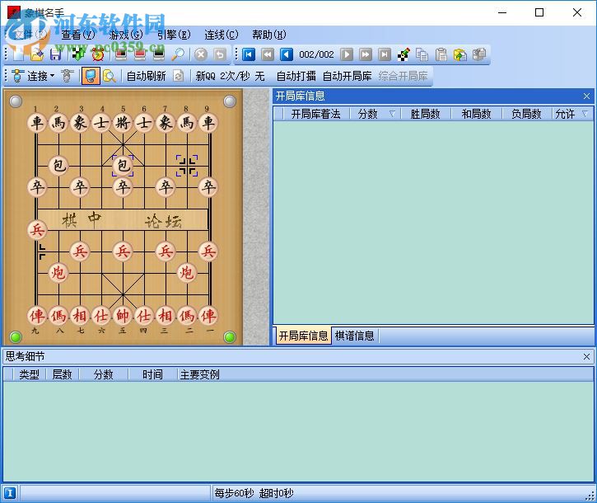This screenshot has height=503, width=597.
Task: Click the magnifying glass analyze icon
Action: point(177,54)
